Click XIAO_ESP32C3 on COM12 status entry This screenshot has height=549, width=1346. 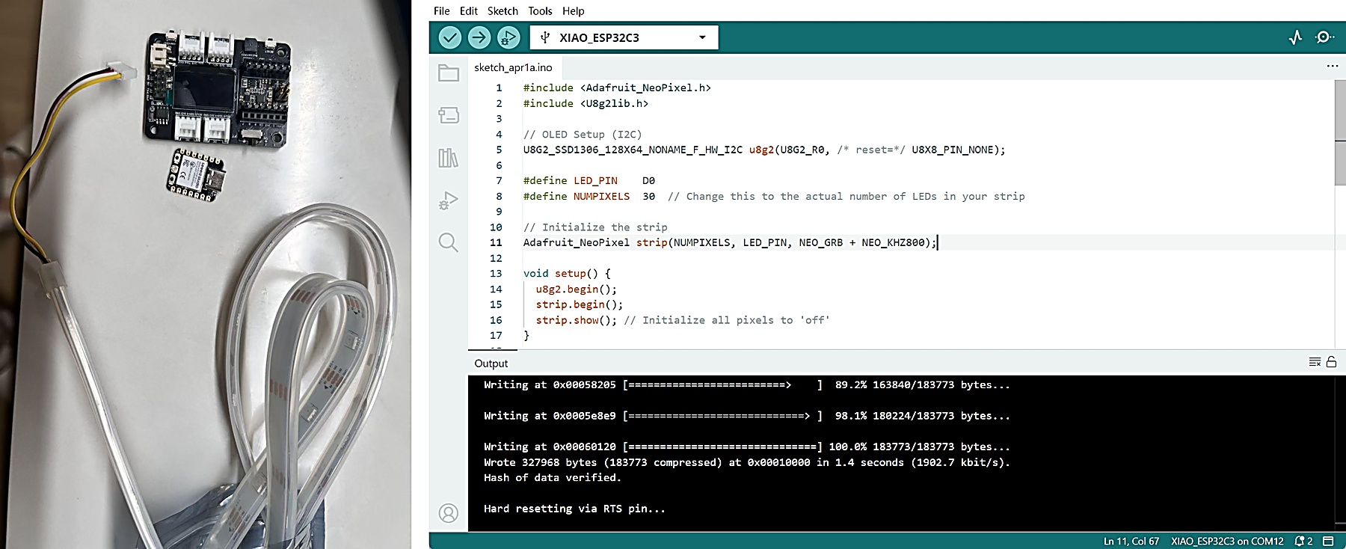(1227, 541)
